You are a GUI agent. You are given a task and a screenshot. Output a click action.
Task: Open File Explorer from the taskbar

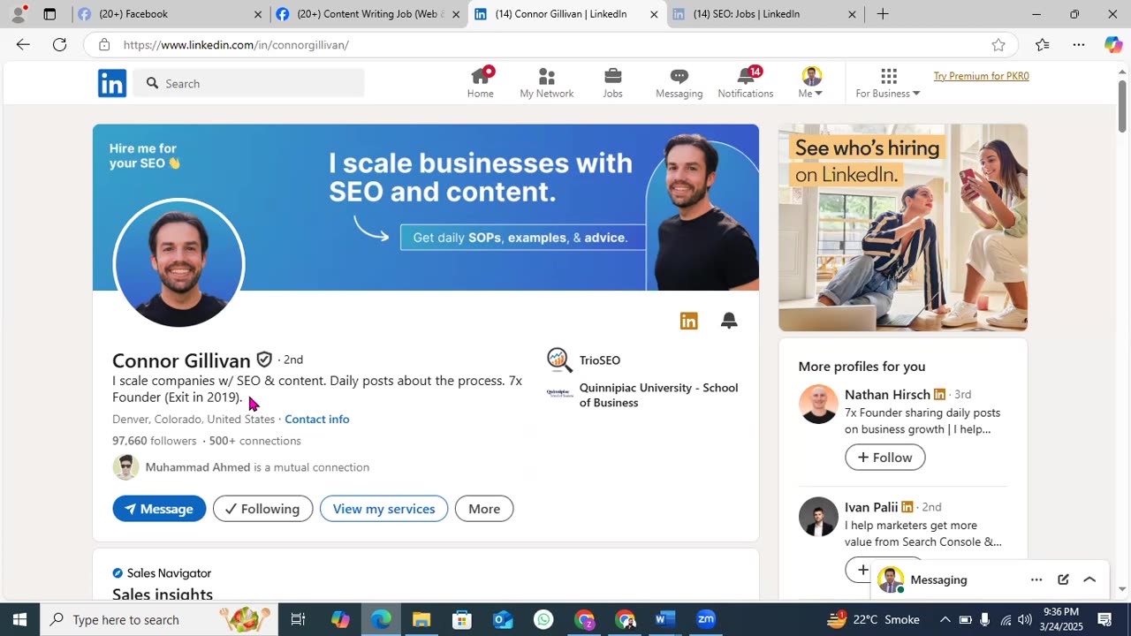pyautogui.click(x=421, y=619)
